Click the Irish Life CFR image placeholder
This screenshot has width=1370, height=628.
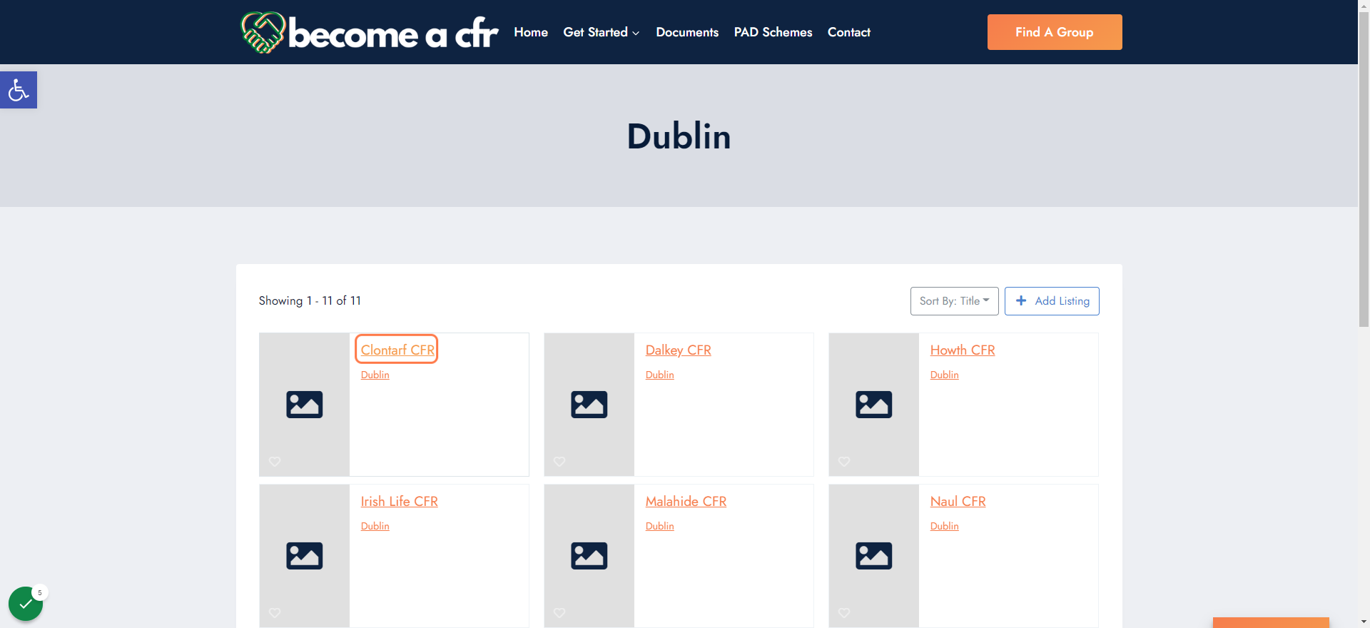tap(305, 556)
